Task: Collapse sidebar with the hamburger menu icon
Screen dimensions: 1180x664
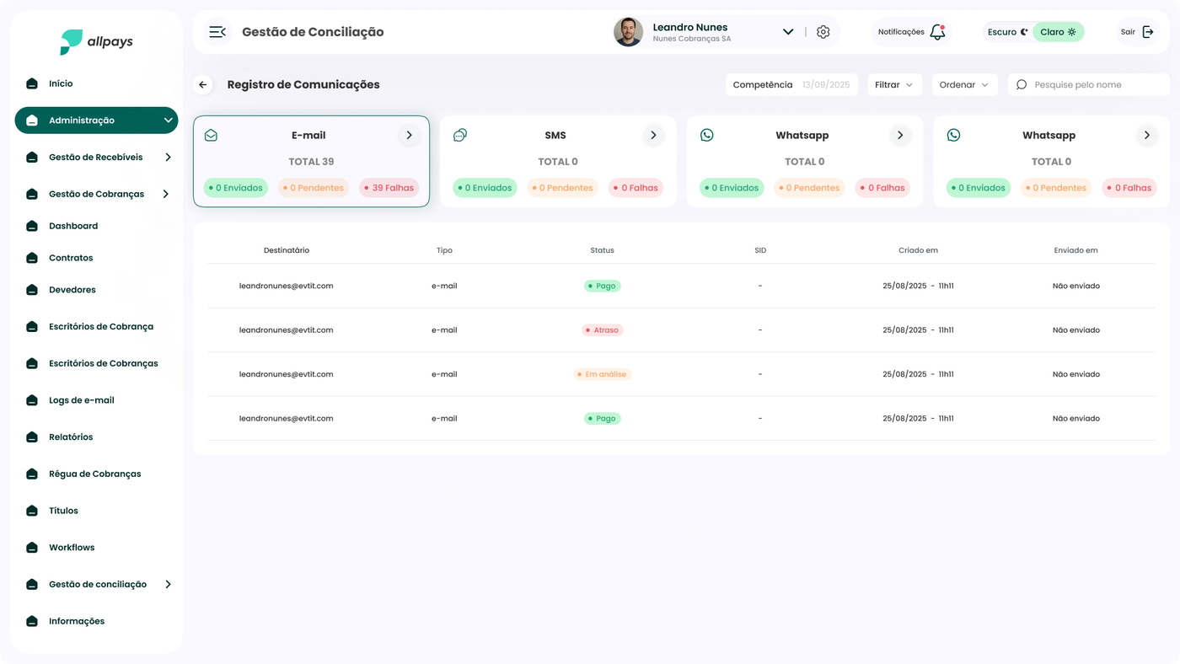Action: (x=217, y=32)
